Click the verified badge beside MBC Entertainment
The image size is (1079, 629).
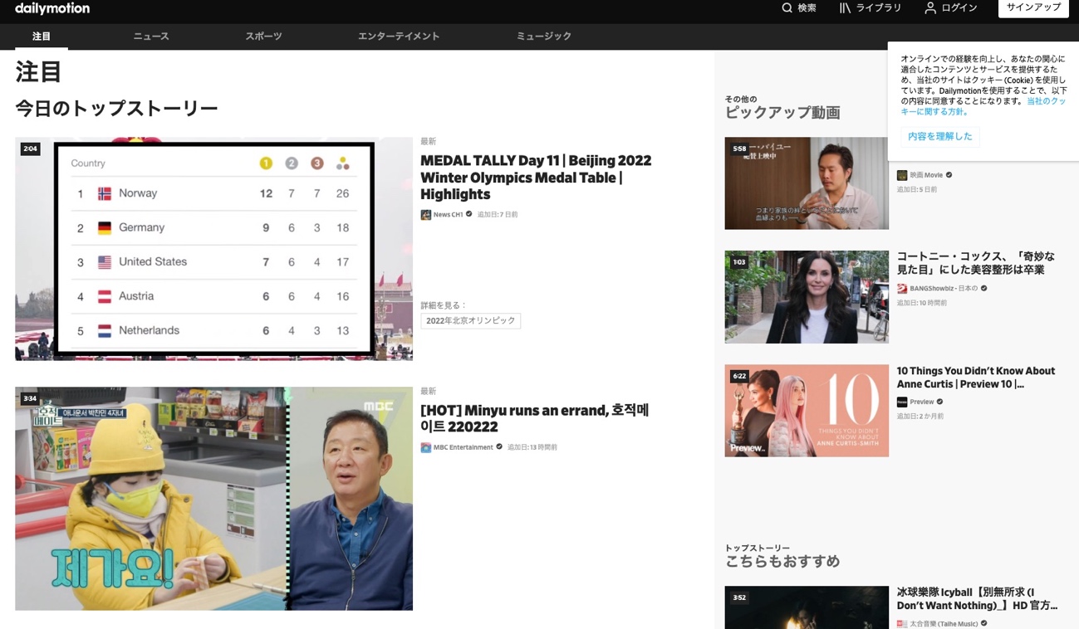coord(499,447)
